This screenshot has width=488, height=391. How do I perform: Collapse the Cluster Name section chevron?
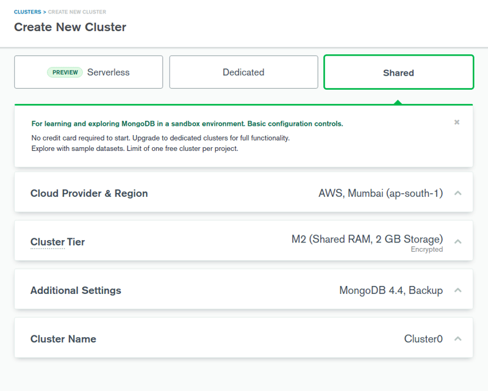(458, 339)
